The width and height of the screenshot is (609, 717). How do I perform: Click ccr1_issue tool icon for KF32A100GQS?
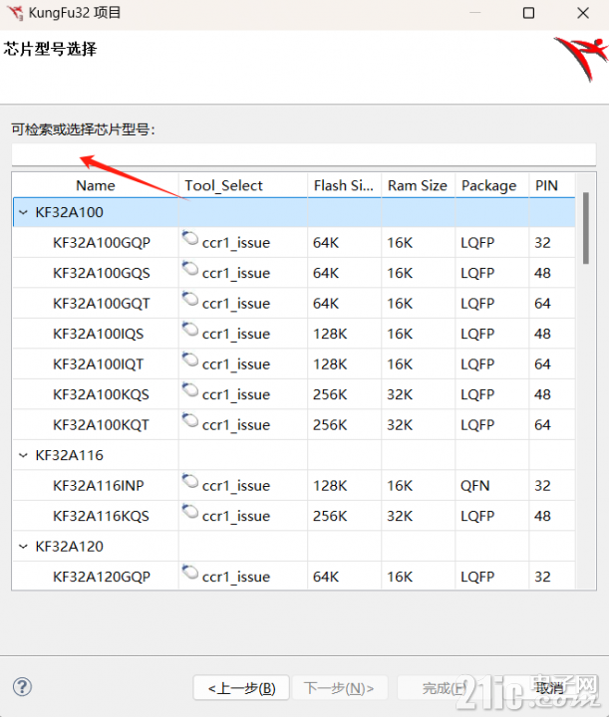click(x=190, y=269)
